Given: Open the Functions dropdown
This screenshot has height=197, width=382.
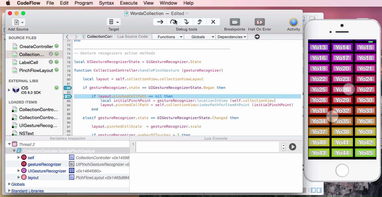Looking at the screenshot, I should [168, 37].
